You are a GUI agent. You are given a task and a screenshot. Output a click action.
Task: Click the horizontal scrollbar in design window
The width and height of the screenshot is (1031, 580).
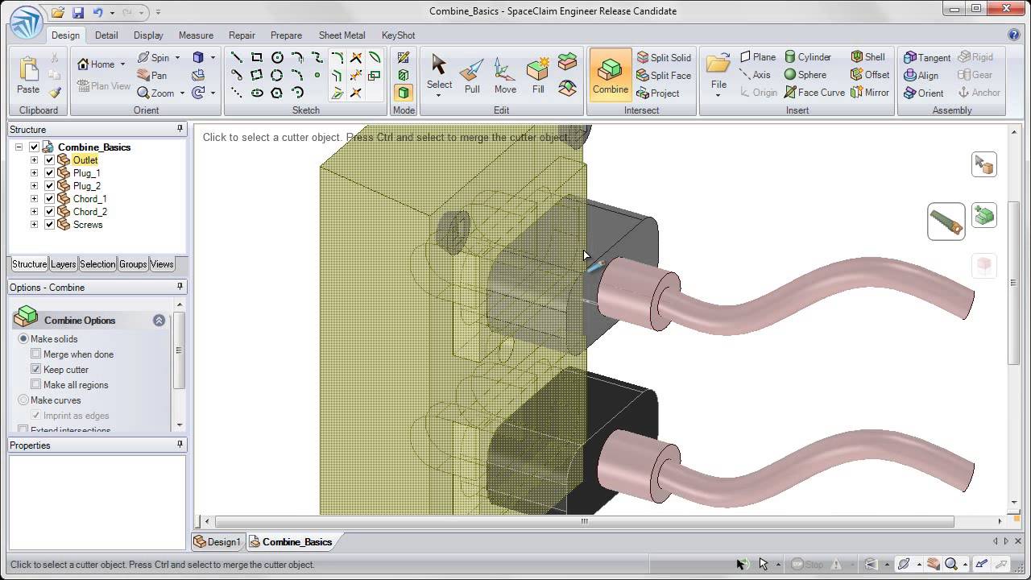coord(585,521)
